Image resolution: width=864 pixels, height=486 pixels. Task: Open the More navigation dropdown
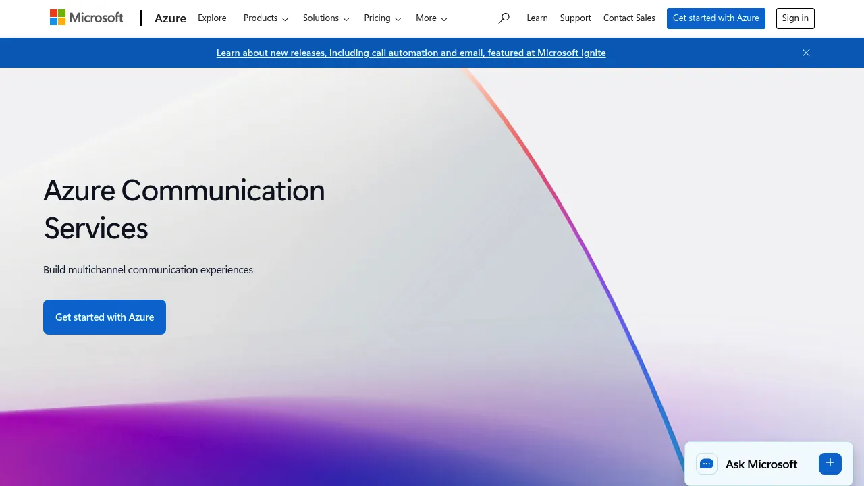pyautogui.click(x=431, y=18)
